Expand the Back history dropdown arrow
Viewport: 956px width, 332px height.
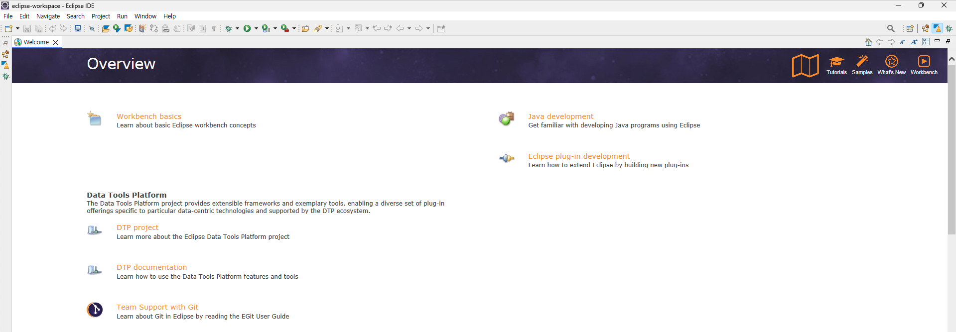click(409, 28)
